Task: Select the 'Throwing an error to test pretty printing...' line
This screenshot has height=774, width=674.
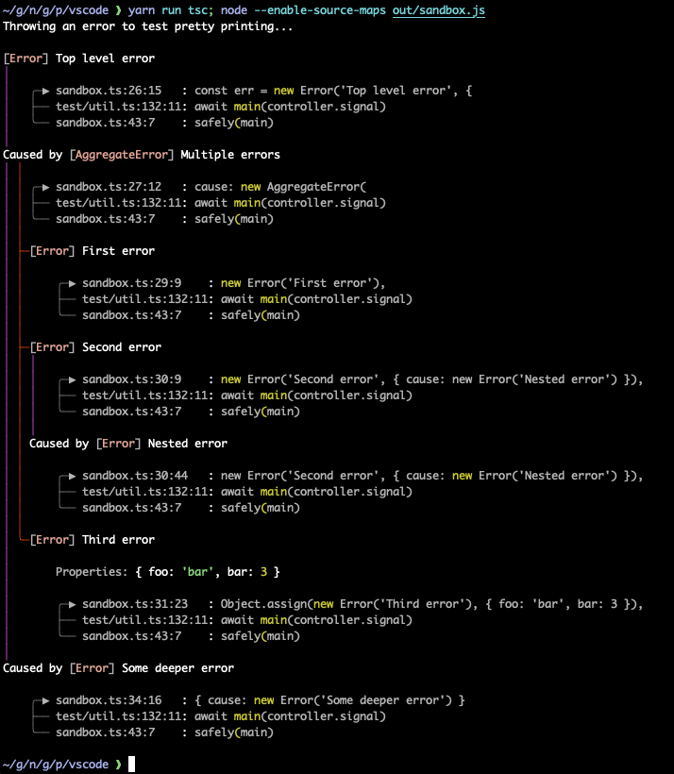Action: [x=147, y=26]
